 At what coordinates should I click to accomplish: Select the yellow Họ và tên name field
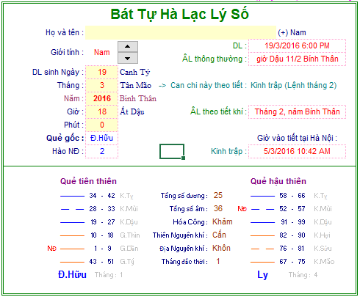181,32
